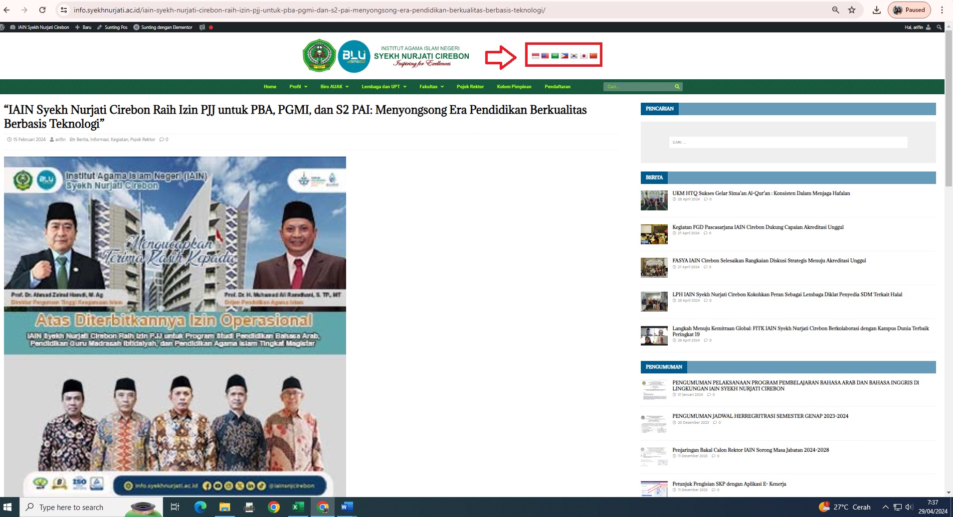Viewport: 953px width, 517px height.
Task: Switch language using the Indonesian flag
Action: tap(535, 56)
